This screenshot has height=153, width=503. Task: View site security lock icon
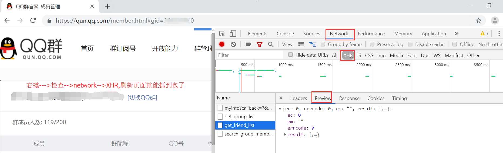click(x=49, y=20)
